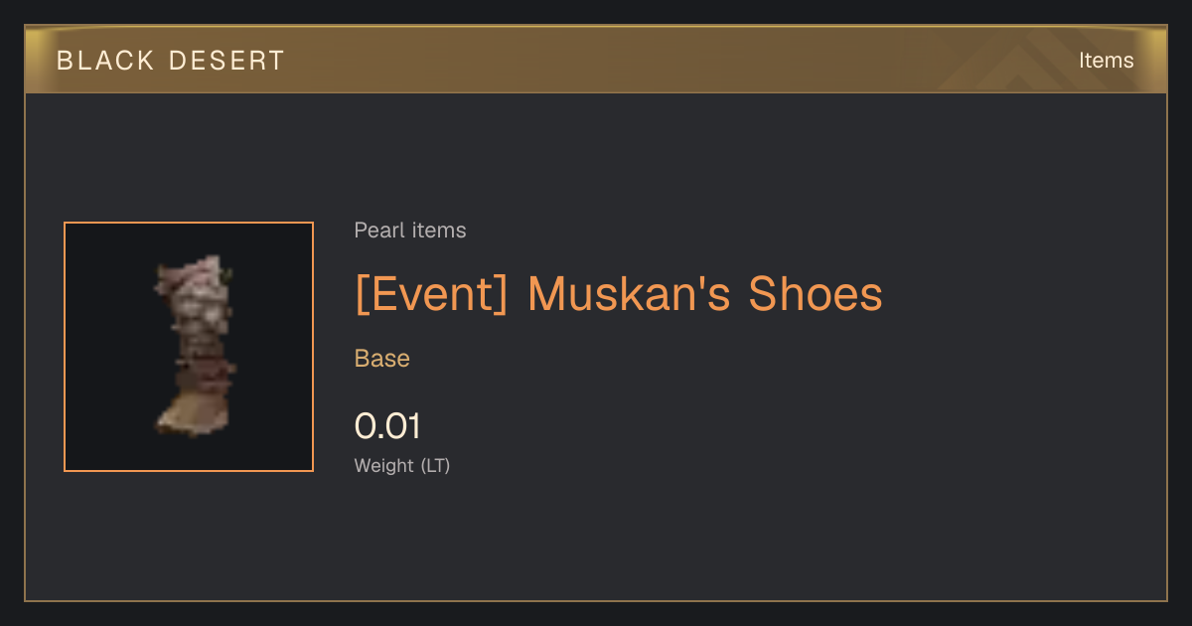Click the (LT) unit text

pyautogui.click(x=435, y=465)
